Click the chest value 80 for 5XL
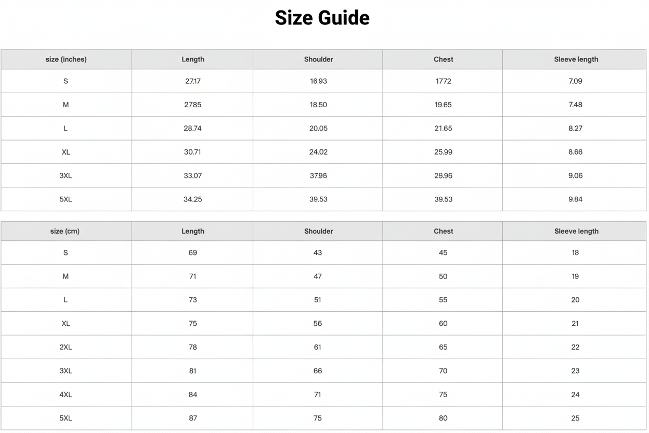This screenshot has height=433, width=649. (x=443, y=418)
